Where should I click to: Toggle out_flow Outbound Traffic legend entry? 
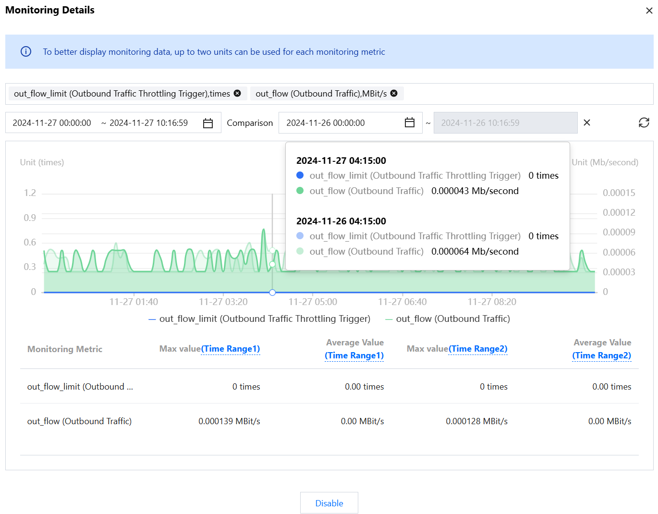pyautogui.click(x=448, y=319)
